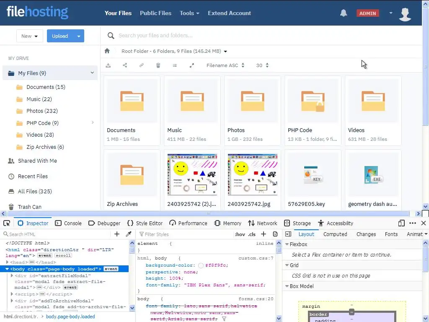Viewport: 429px width, 322px height.
Task: Switch to the Debugger tab
Action: pos(104,223)
